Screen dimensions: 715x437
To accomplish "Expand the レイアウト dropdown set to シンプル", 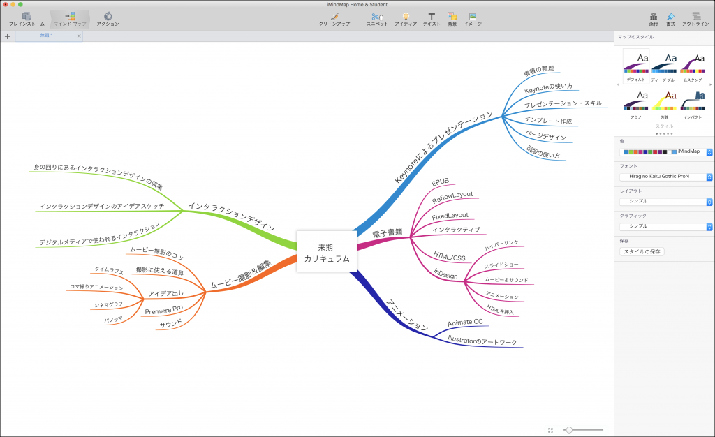I will click(665, 201).
